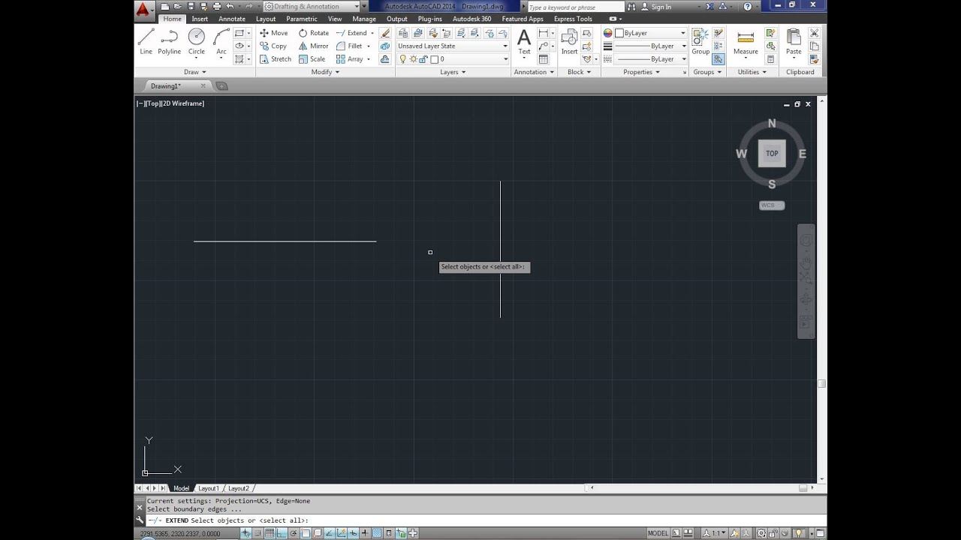Click the WCS button under ViewCube
Viewport: 961px width, 540px height.
772,205
